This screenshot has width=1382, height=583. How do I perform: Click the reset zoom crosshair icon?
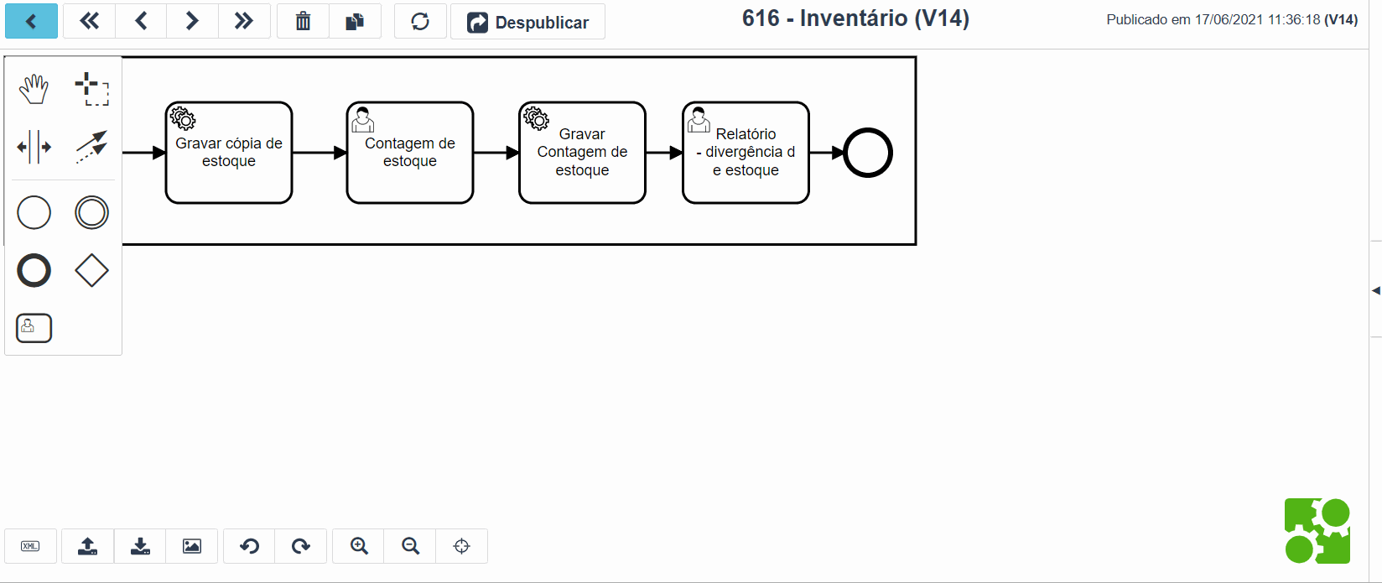[x=461, y=546]
